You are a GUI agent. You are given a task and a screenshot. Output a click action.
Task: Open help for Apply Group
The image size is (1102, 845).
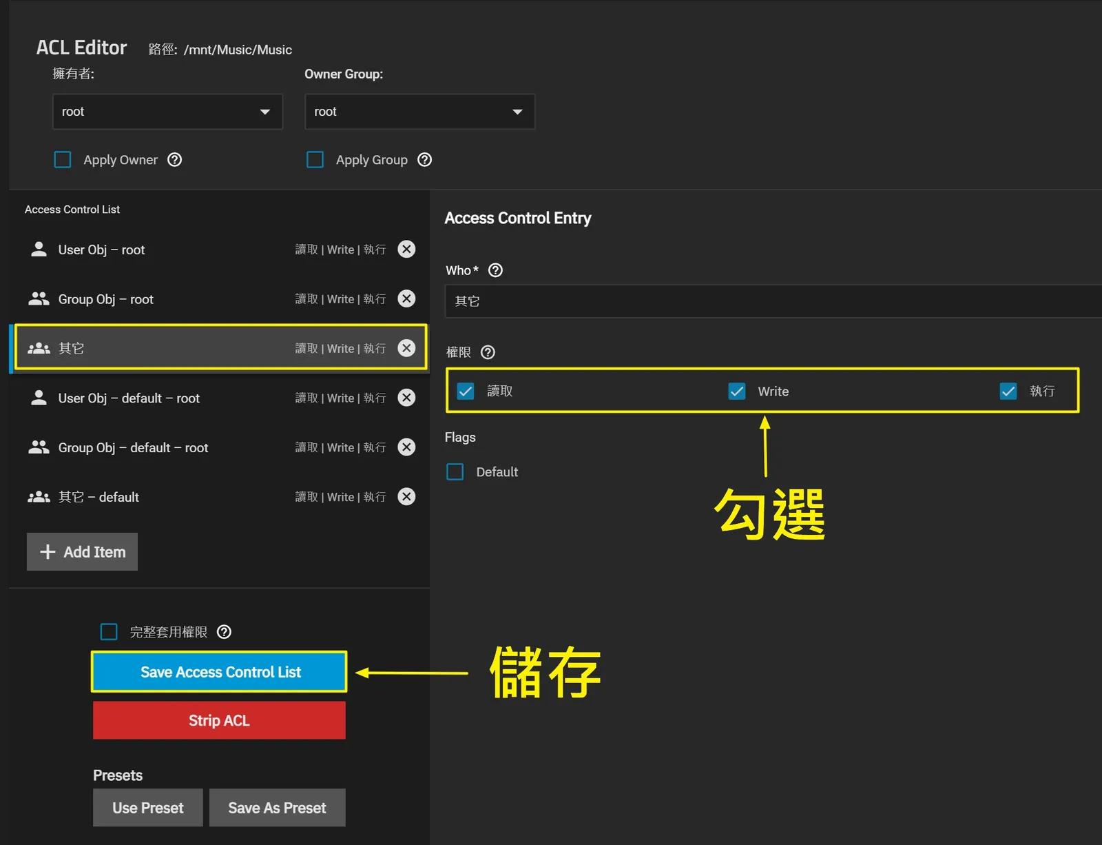point(425,160)
